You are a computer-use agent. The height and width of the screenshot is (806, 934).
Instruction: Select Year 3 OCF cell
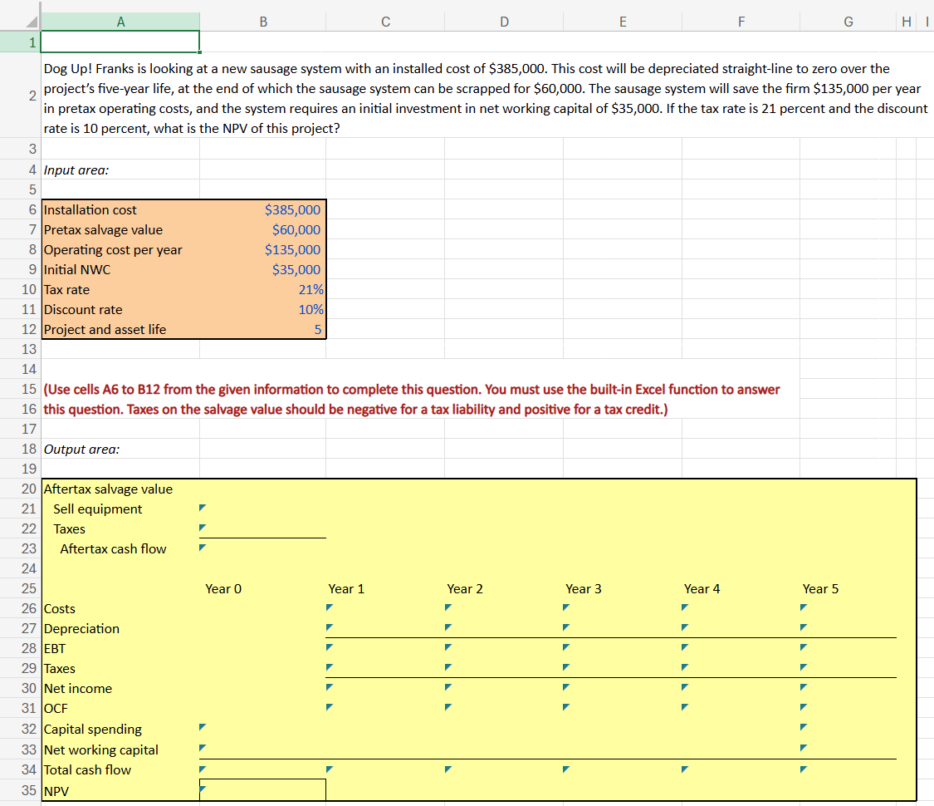click(x=623, y=708)
